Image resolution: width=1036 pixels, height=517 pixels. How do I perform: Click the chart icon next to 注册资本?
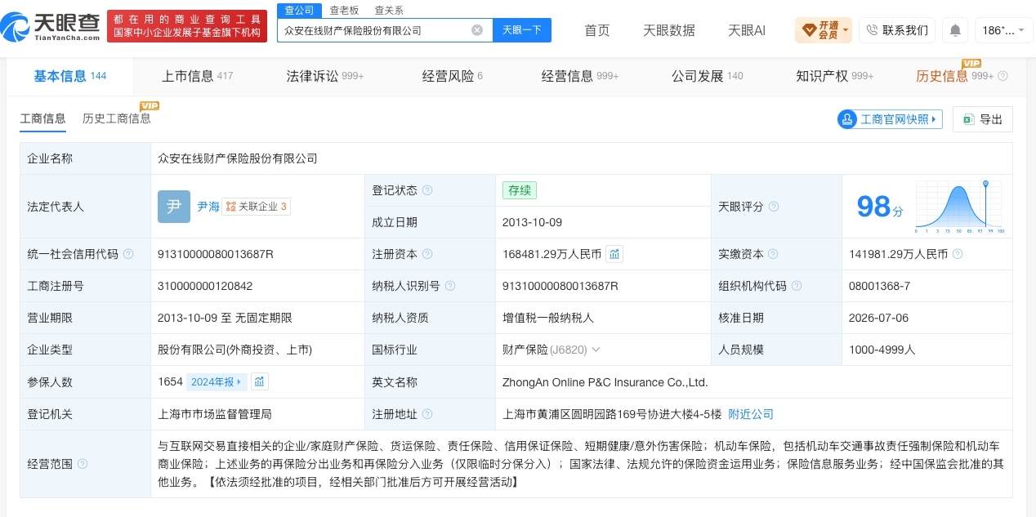pyautogui.click(x=614, y=254)
